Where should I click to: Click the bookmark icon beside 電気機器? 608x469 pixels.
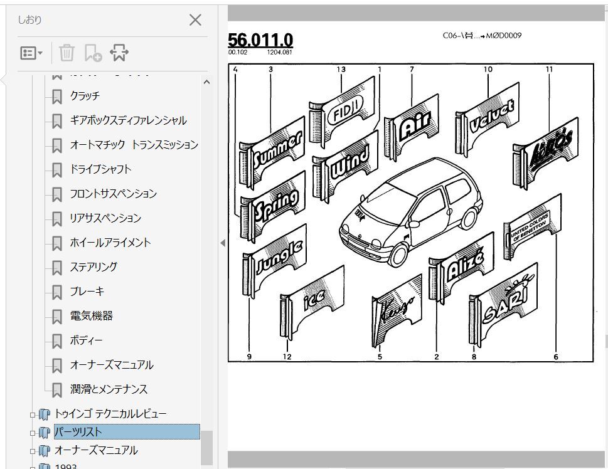(x=57, y=317)
